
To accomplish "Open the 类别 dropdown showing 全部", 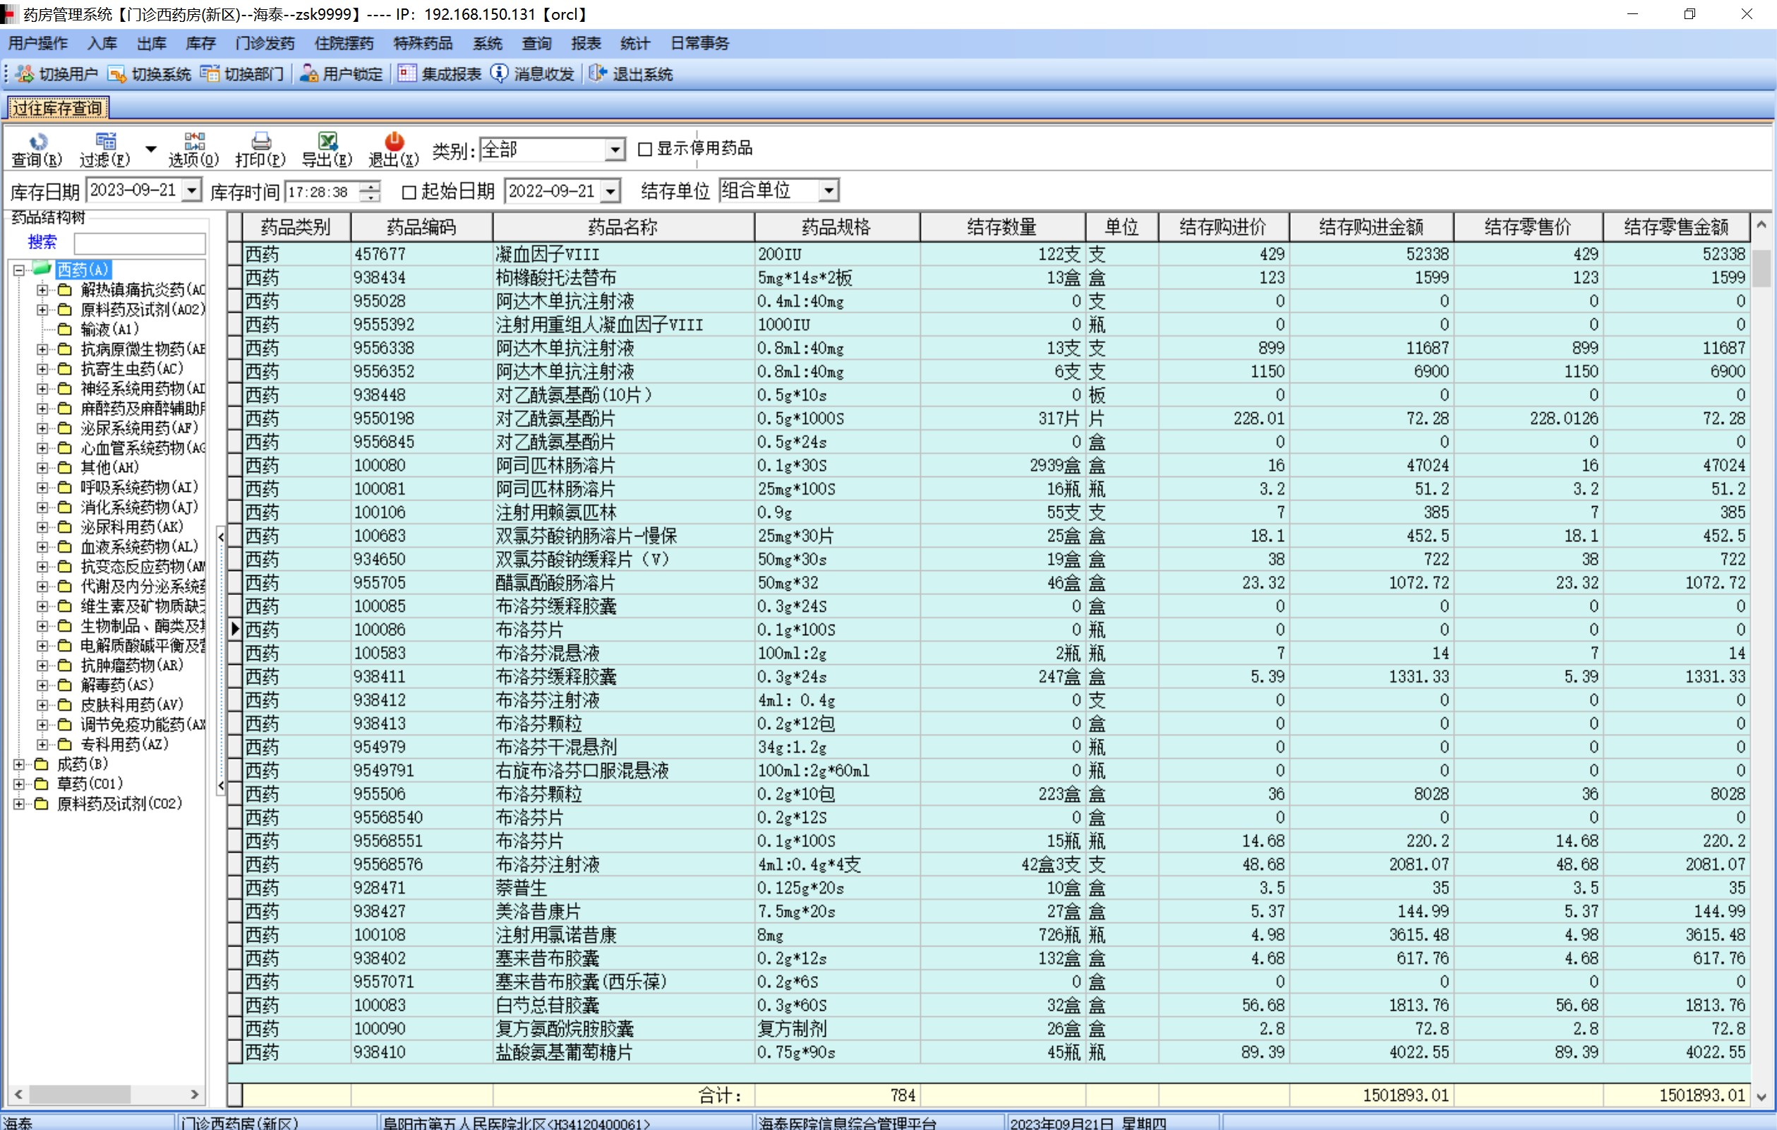I will coord(614,150).
